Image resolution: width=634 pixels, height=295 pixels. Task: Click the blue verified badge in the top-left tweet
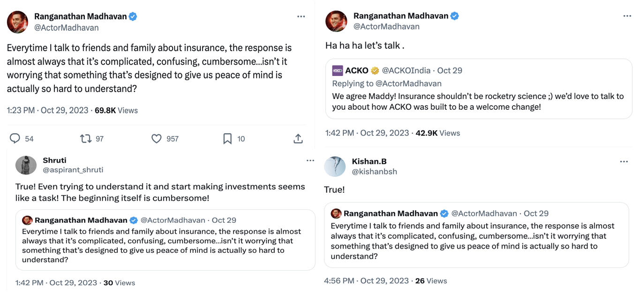coord(133,16)
